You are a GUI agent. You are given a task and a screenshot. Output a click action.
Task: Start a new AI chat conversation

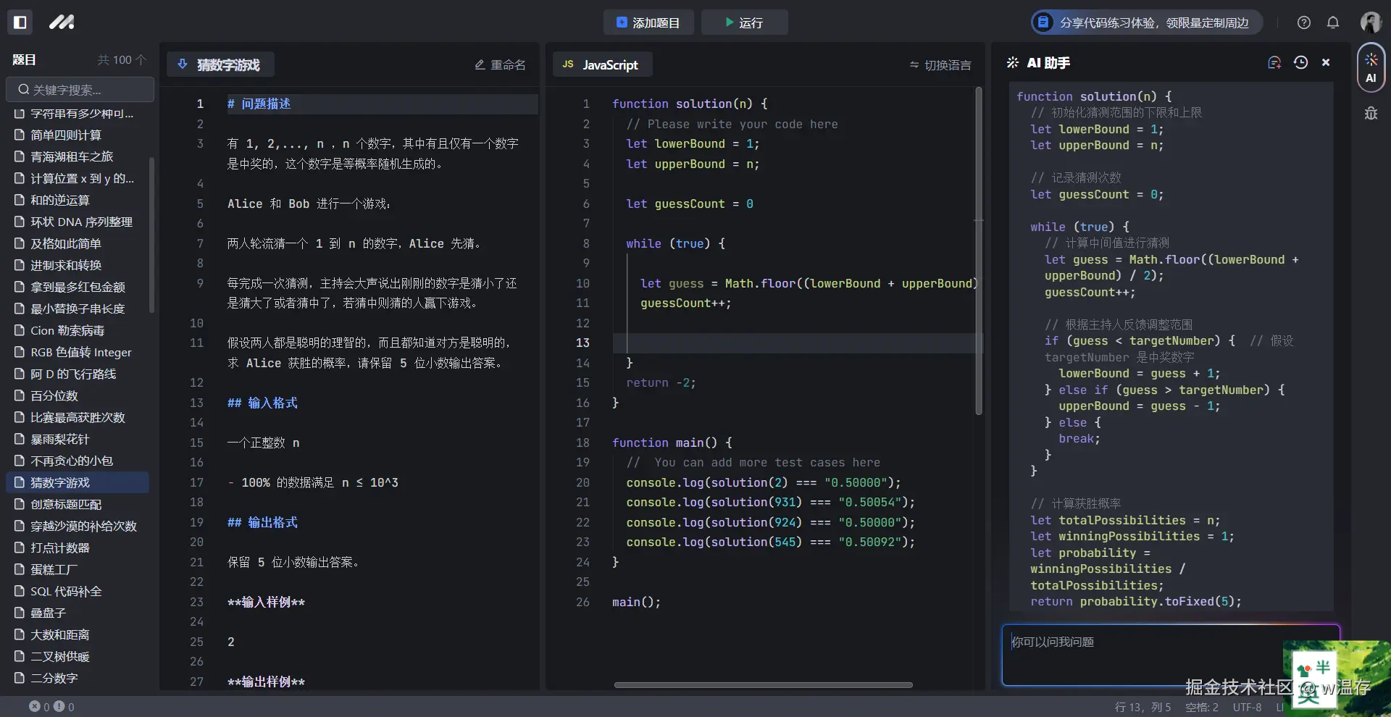1275,62
